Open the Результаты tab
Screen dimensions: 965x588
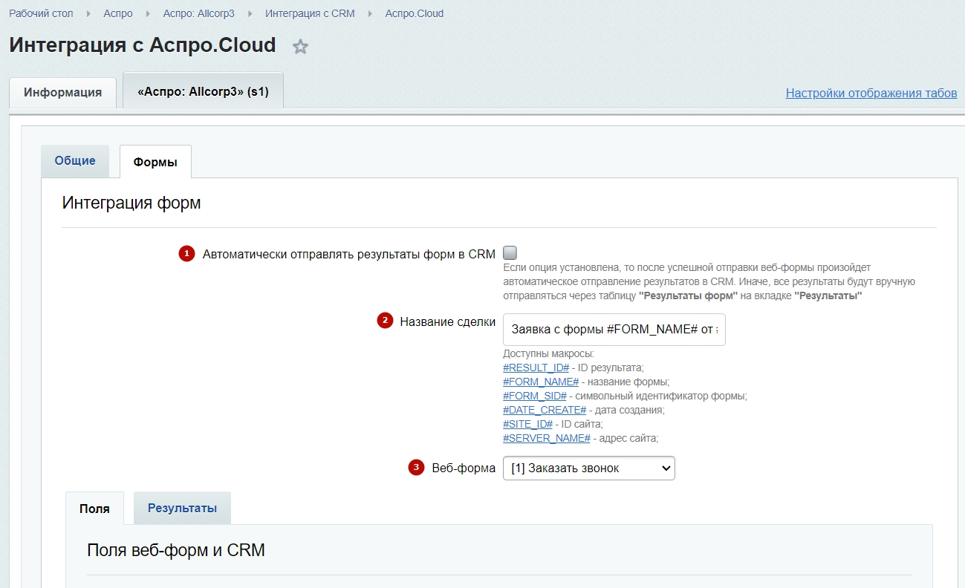tap(182, 508)
